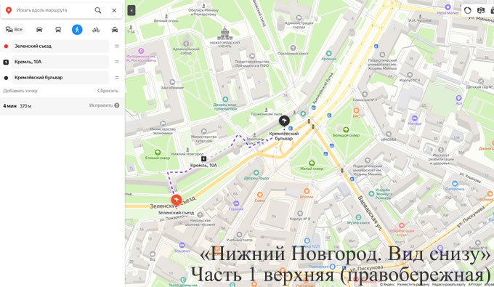This screenshot has height=287, width=494.
Task: Select the Все transport modes tab
Action: 15,30
